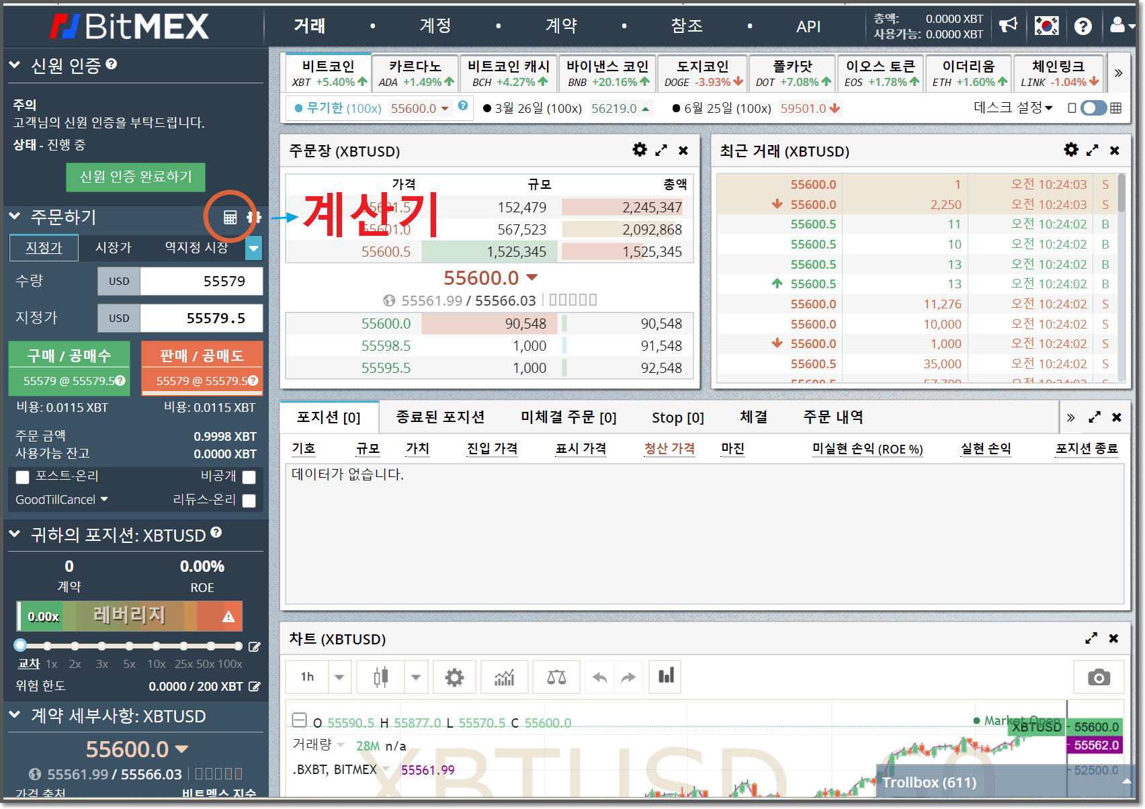Viewport: 1145px width, 809px height.
Task: Open the announcements megaphone icon
Action: tap(1008, 26)
